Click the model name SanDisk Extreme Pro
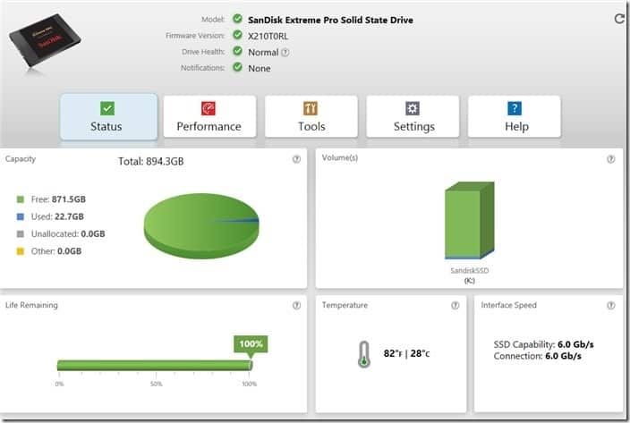Screen dimensions: 630x423 (330, 20)
